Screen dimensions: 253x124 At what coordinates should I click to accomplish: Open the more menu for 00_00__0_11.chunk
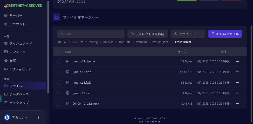[237, 104]
